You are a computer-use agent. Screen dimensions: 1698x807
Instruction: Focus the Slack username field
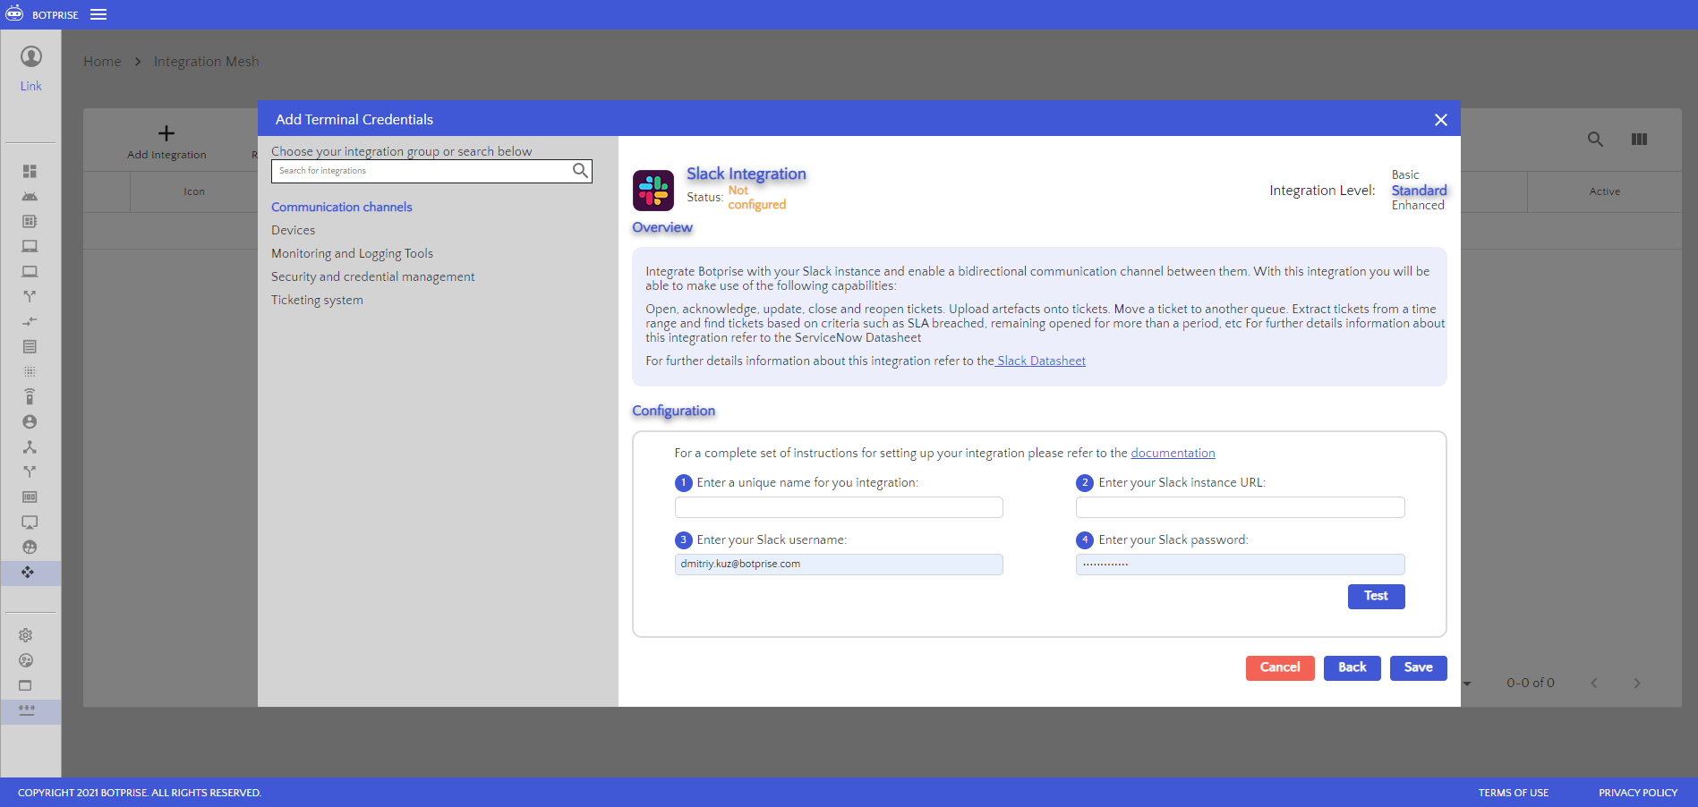[x=839, y=565]
